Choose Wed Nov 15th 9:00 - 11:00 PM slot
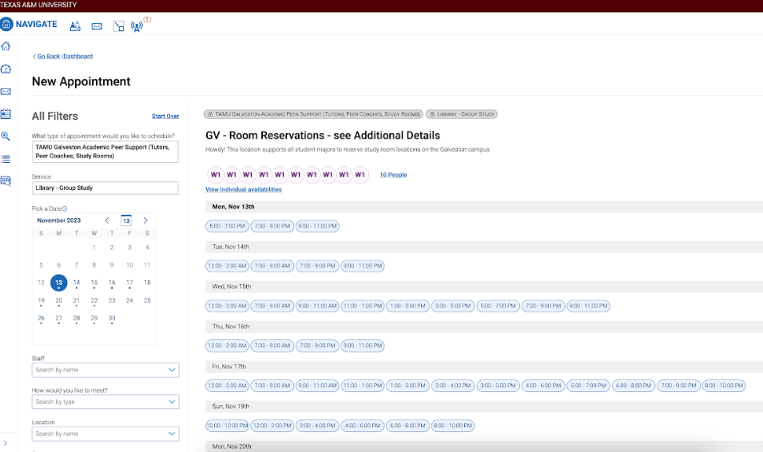763x452 pixels. pyautogui.click(x=588, y=306)
